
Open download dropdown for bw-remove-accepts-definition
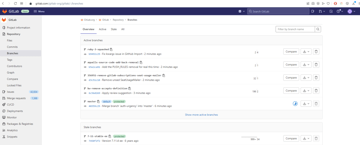[x=306, y=91]
